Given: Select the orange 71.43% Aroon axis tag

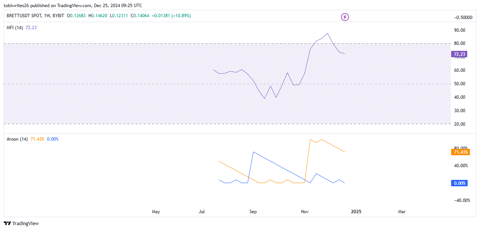Looking at the screenshot, I should [461, 152].
